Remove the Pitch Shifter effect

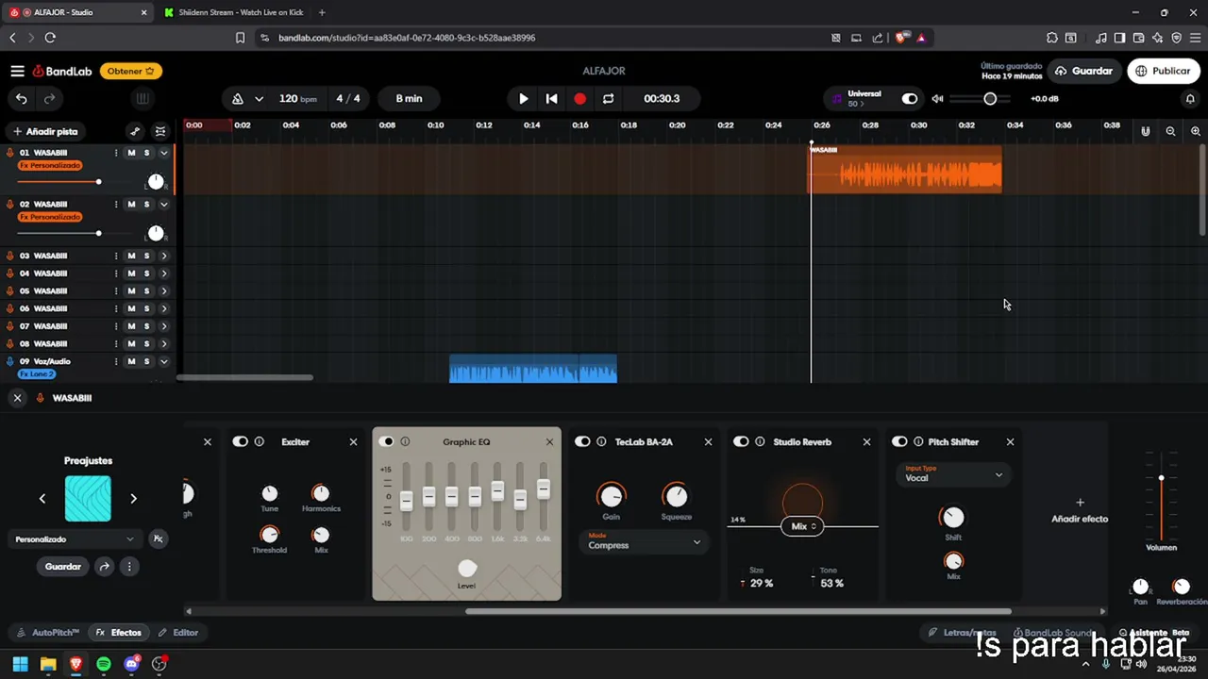[x=1010, y=441]
